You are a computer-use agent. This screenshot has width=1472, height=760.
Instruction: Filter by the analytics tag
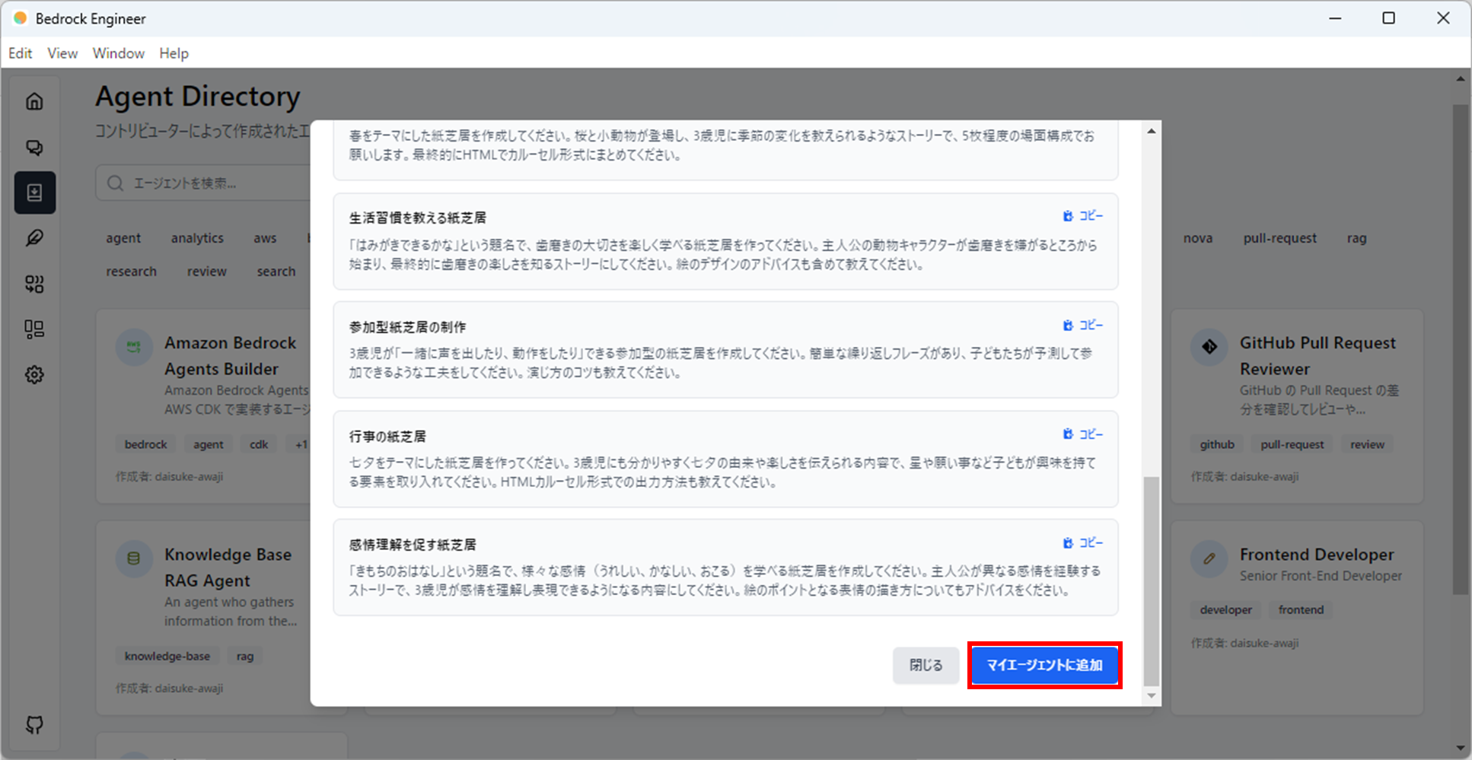point(197,238)
